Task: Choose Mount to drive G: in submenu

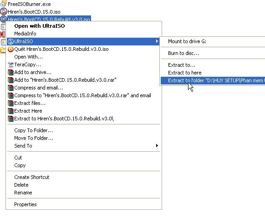Action: tap(213, 41)
